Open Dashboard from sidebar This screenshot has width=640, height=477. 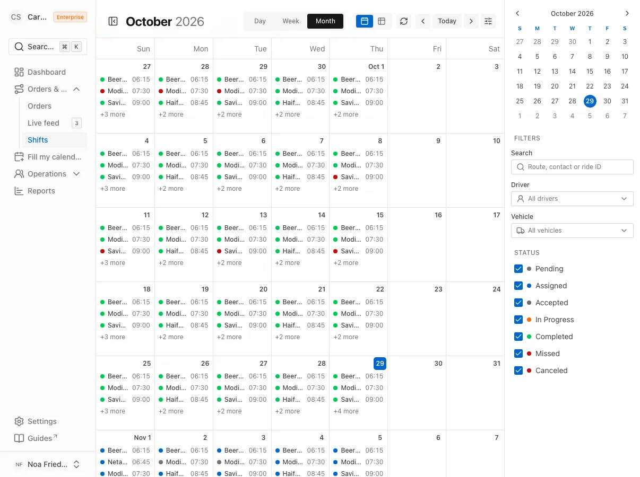coord(48,72)
